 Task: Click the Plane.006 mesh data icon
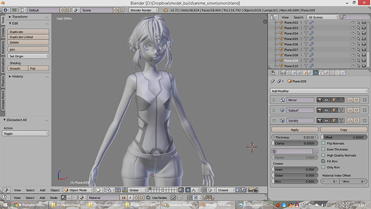(306, 44)
